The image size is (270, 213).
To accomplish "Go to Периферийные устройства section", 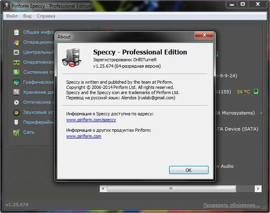I will tap(39, 122).
